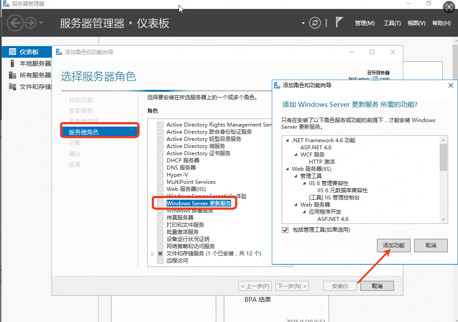Collapse nested Web 服务器 tree node
Screen dimensions: 458x322
point(296,205)
